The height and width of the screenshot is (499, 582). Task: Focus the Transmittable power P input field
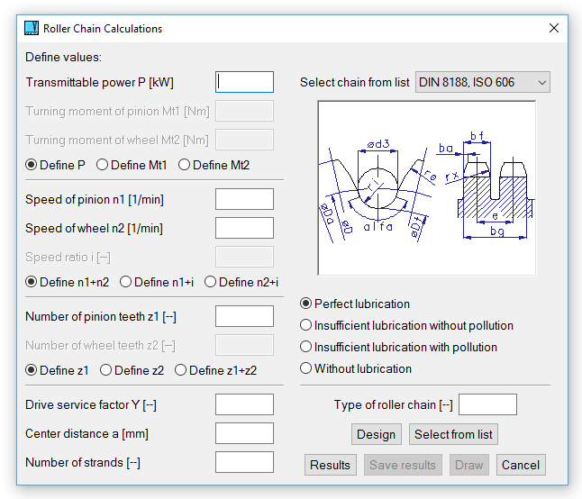point(244,83)
